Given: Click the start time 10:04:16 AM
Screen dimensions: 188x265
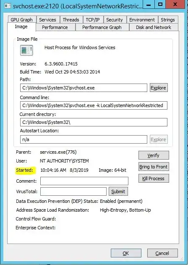Looking at the screenshot, I should [x=53, y=170].
